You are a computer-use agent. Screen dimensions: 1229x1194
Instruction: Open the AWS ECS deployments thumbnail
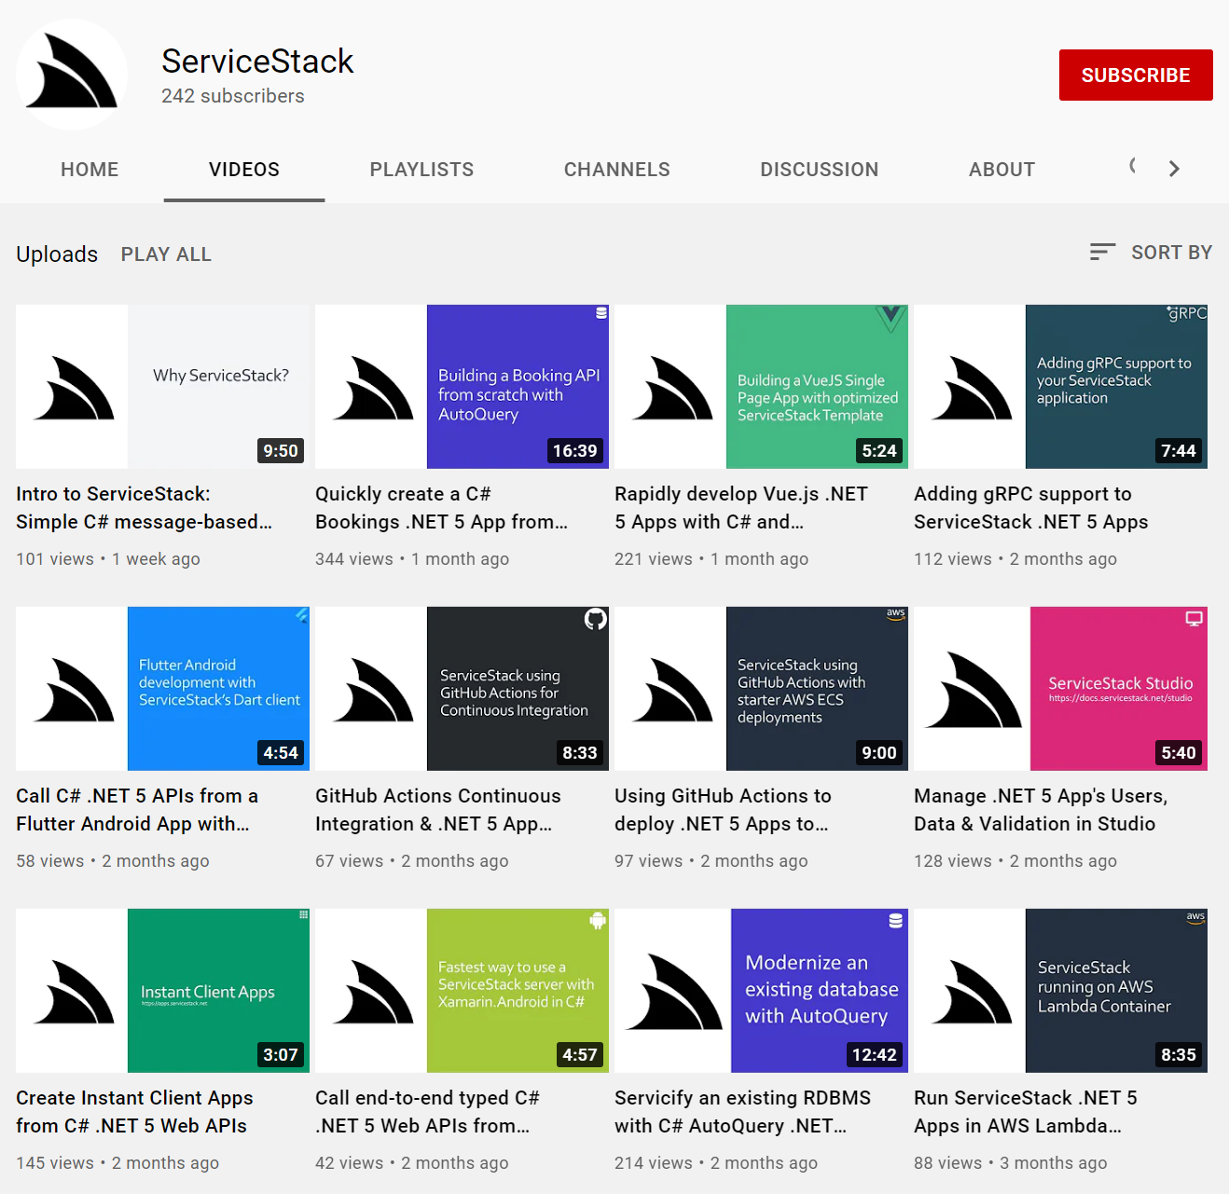761,689
